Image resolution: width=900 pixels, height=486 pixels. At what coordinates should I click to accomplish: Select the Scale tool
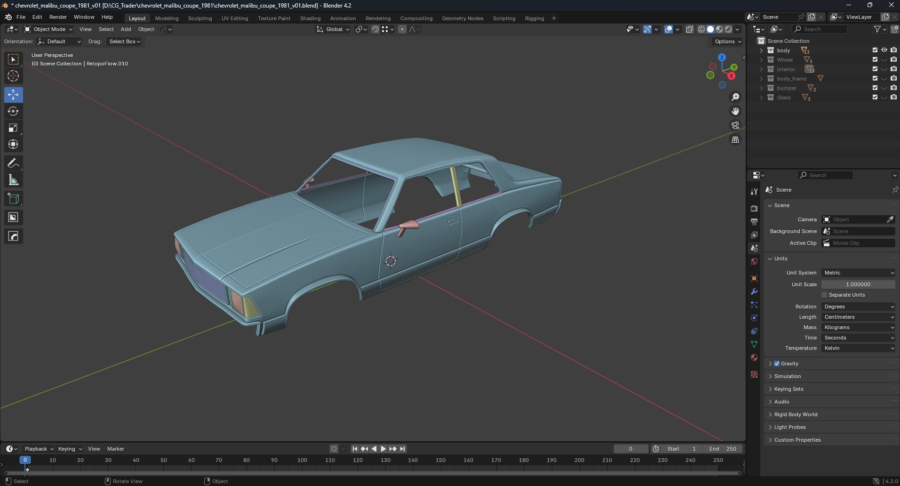click(x=13, y=128)
